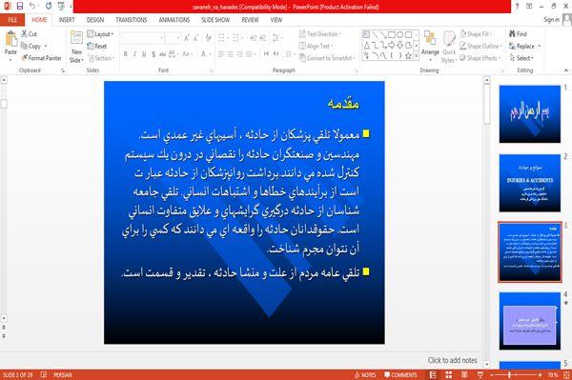Activate the Format Painter brush

[x=41, y=58]
